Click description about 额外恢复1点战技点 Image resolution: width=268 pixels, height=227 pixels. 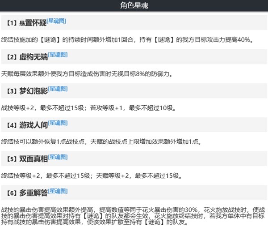pyautogui.click(x=101, y=141)
